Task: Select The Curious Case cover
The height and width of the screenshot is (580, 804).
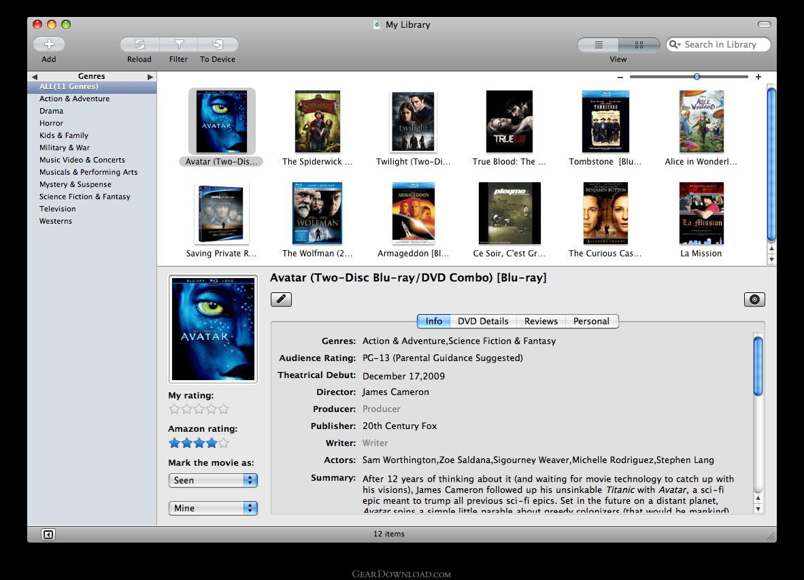Action: coord(605,213)
